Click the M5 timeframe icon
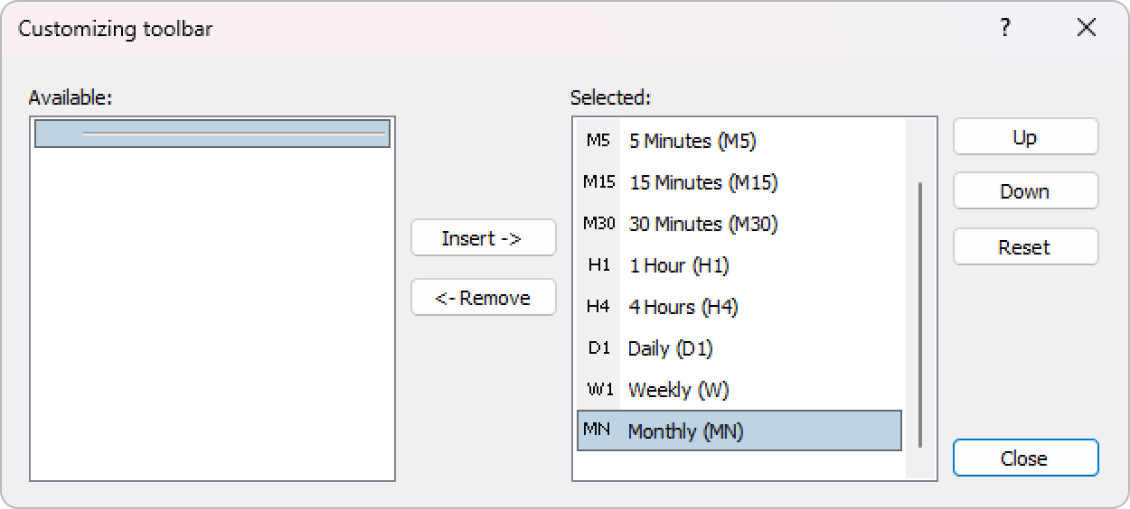1130x509 pixels. tap(598, 141)
